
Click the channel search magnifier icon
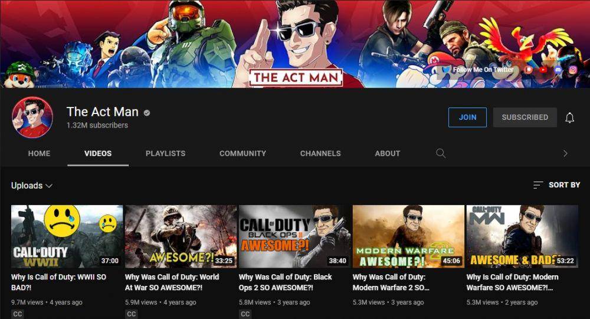(441, 153)
